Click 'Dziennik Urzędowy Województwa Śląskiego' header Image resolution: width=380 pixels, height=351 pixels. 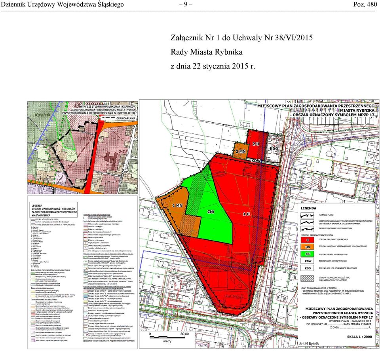point(62,5)
